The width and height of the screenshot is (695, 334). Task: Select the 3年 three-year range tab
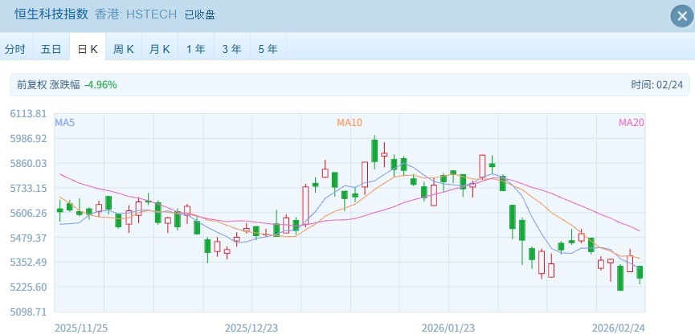pyautogui.click(x=232, y=49)
